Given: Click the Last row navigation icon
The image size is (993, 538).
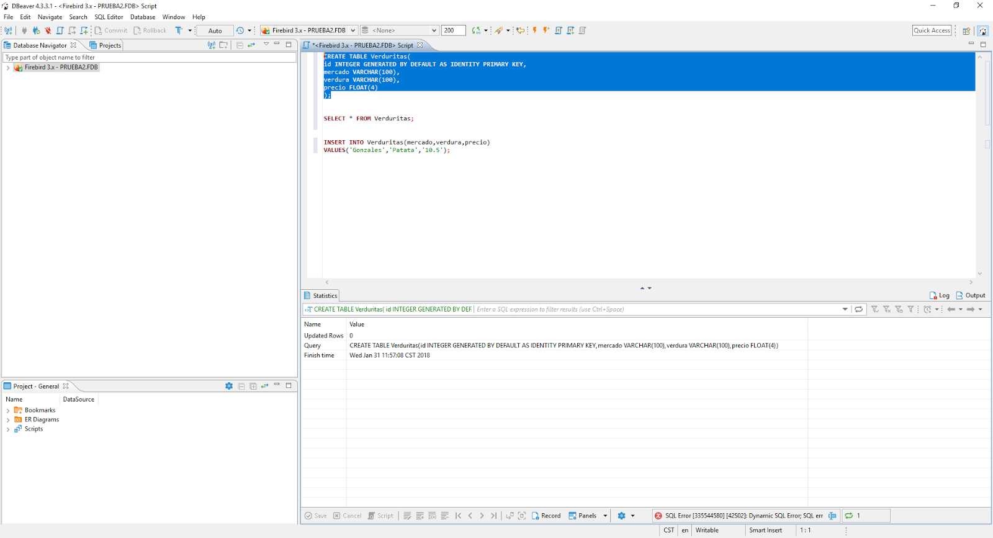Looking at the screenshot, I should pyautogui.click(x=493, y=516).
